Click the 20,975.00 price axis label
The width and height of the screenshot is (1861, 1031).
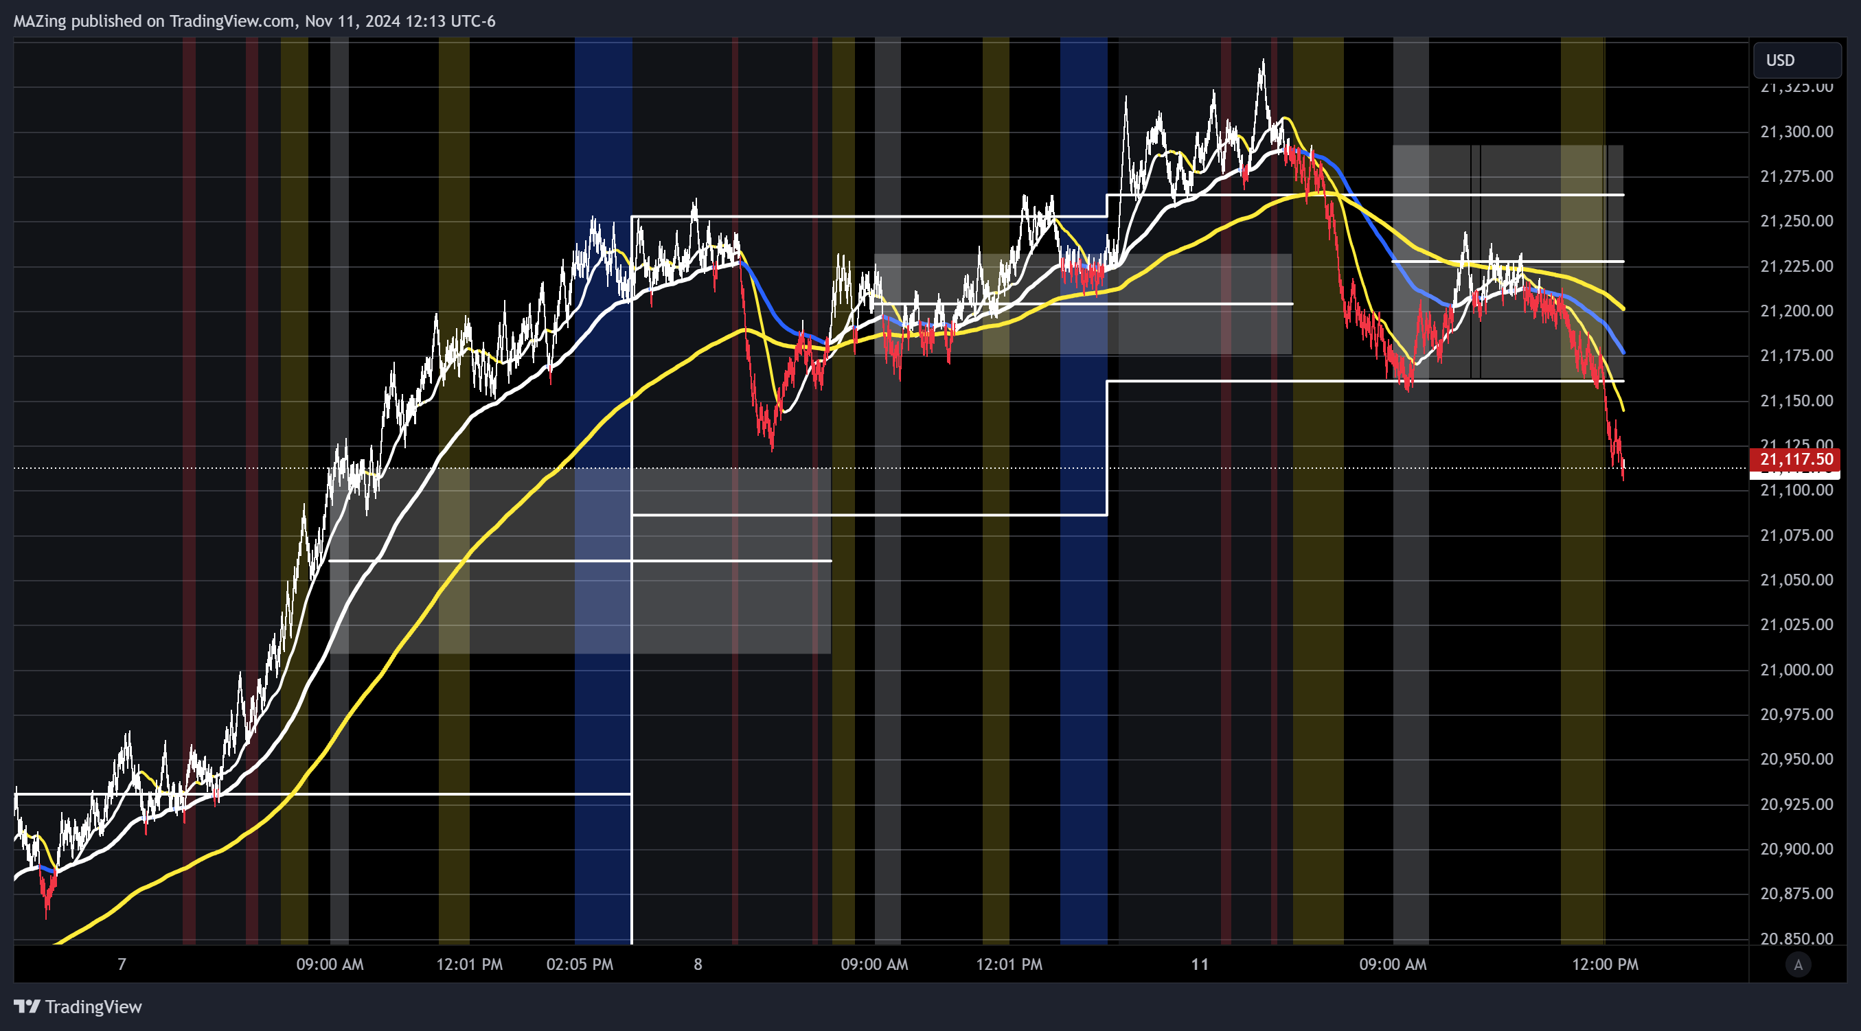(x=1796, y=715)
